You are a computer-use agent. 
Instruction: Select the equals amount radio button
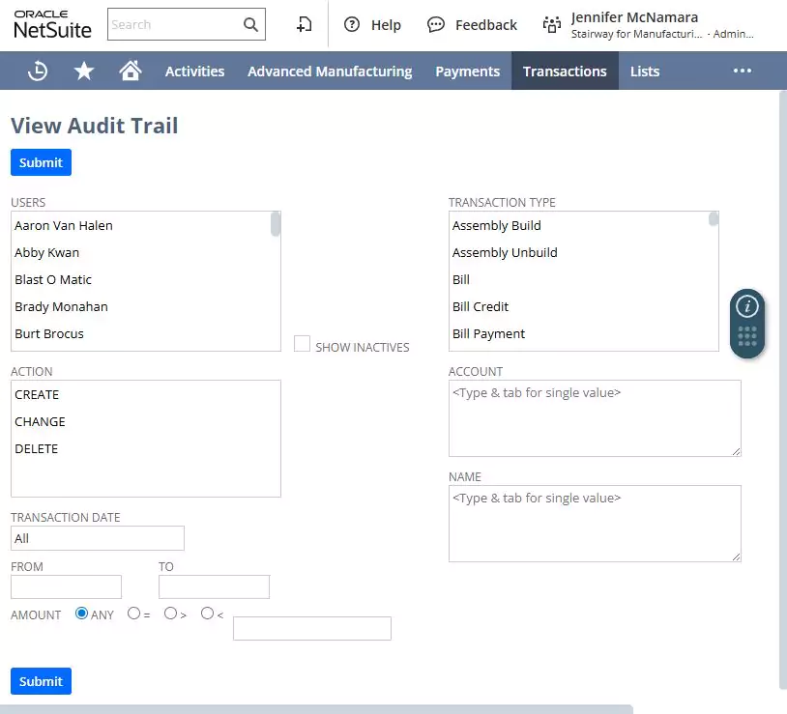coord(133,614)
